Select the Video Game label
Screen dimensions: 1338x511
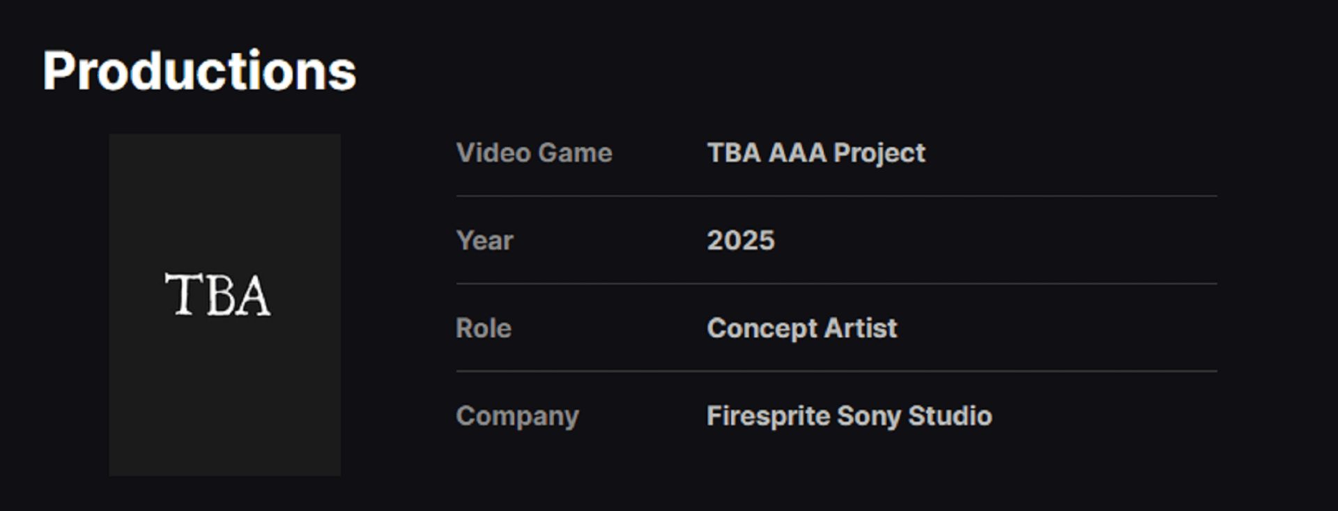(534, 153)
